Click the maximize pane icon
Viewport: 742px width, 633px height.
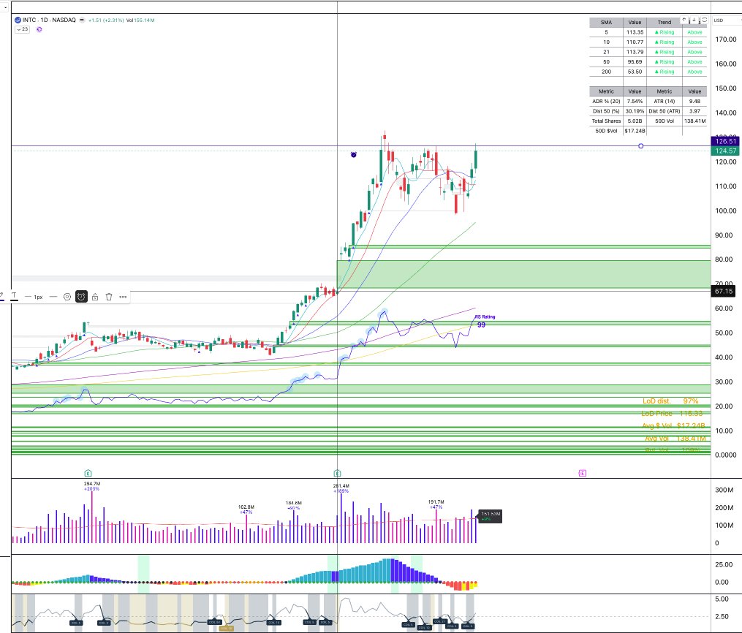tap(704, 20)
